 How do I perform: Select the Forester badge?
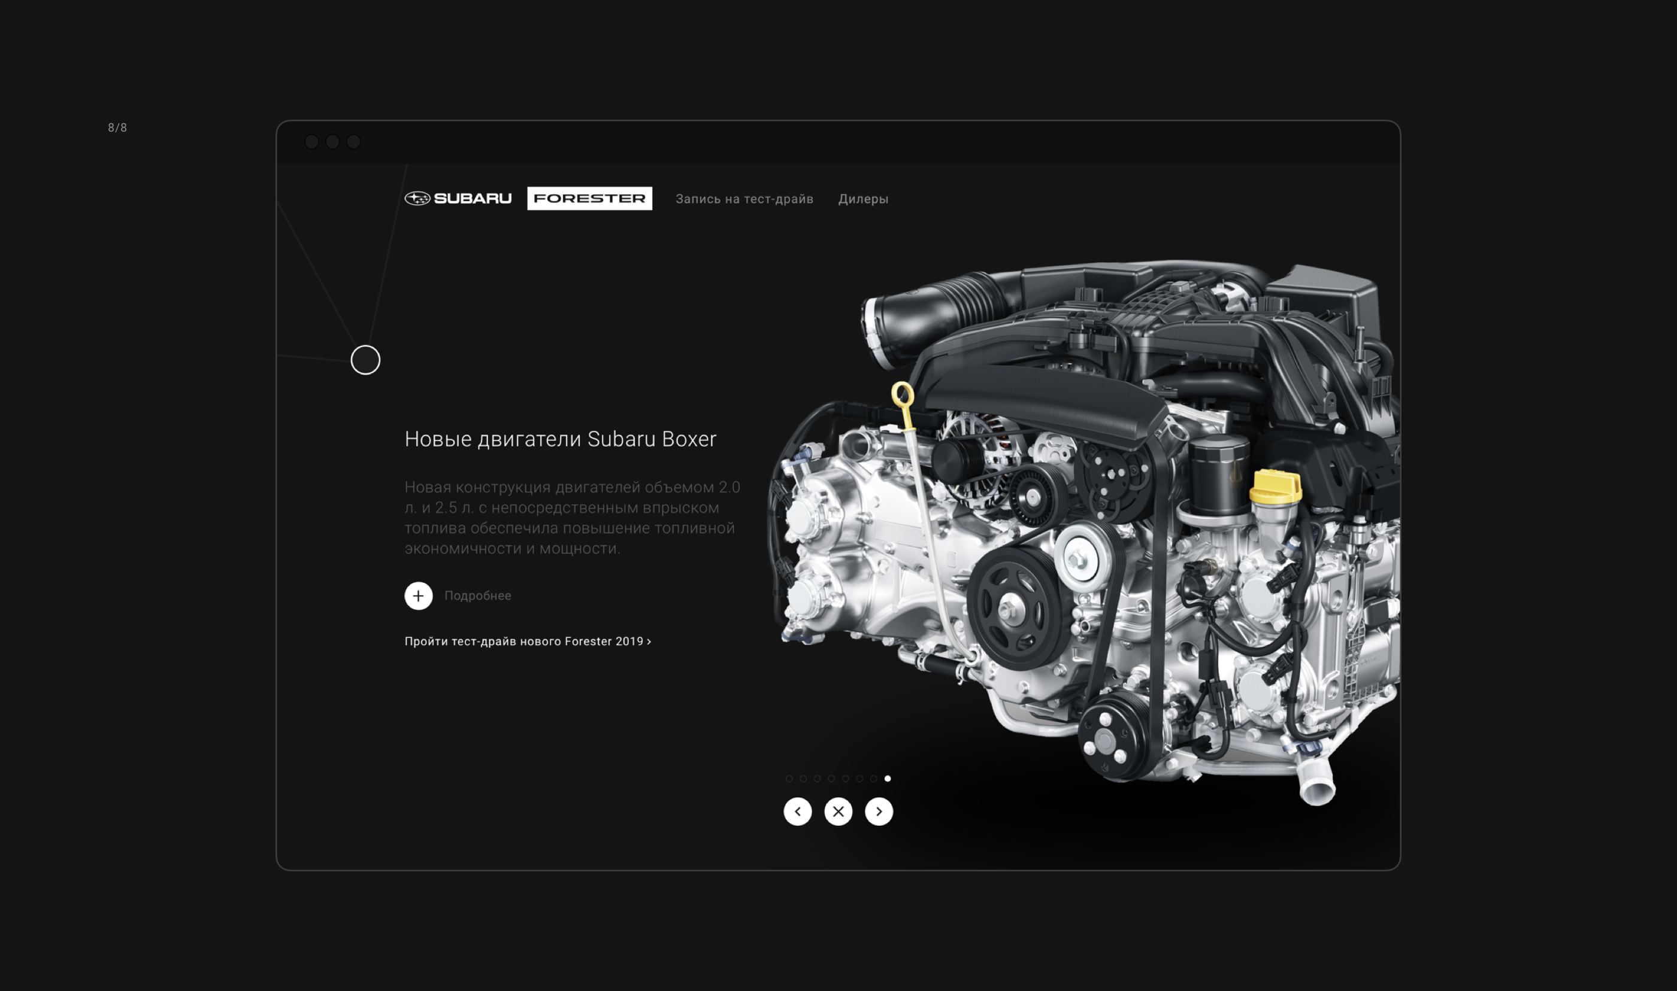[x=589, y=198]
